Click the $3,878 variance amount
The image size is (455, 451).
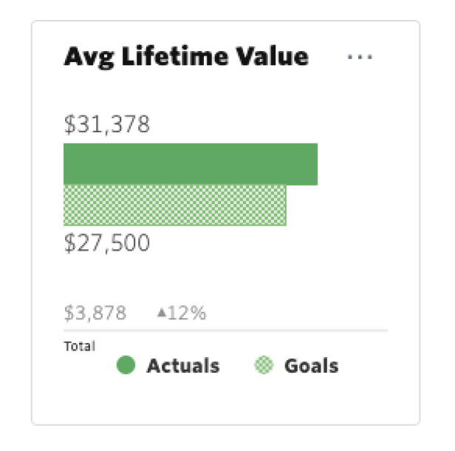point(95,313)
